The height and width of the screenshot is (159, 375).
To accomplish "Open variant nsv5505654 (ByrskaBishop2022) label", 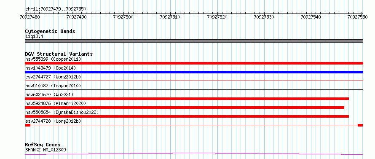I will (x=62, y=112).
